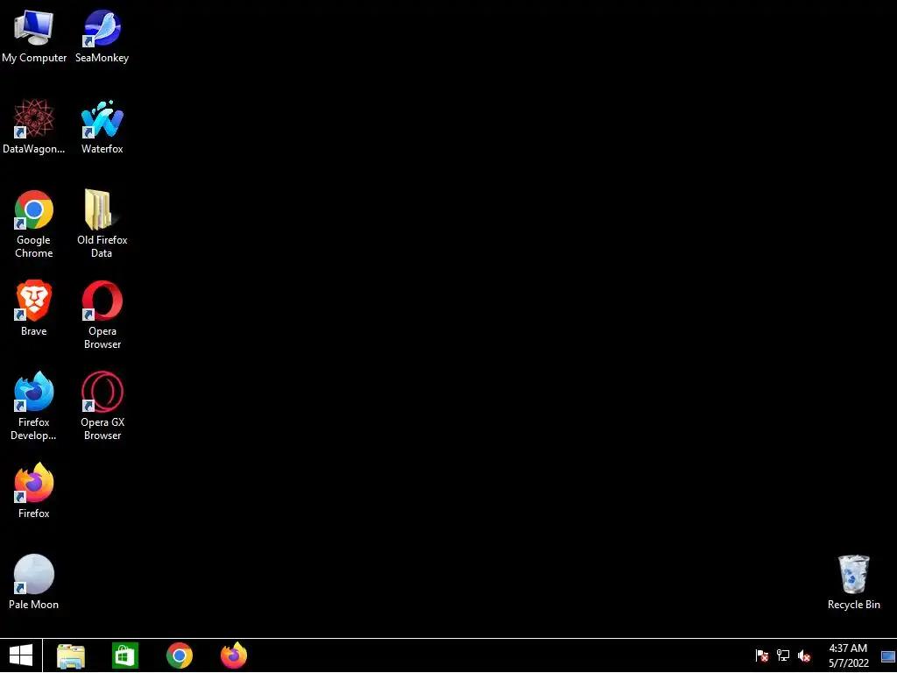897x673 pixels.
Task: Click the blue tray icon right of the clock
Action: click(x=888, y=656)
